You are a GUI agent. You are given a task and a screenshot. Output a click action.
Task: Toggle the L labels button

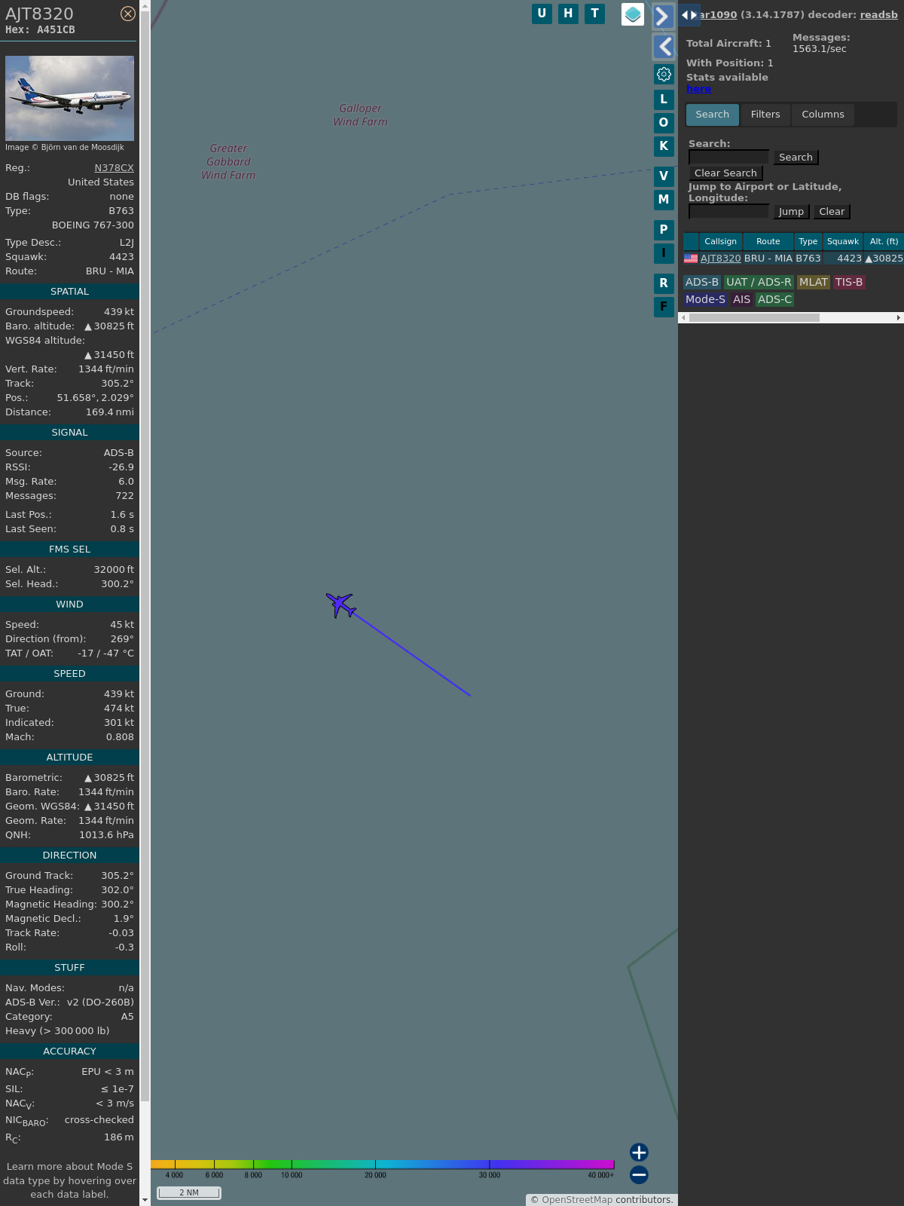[x=664, y=99]
